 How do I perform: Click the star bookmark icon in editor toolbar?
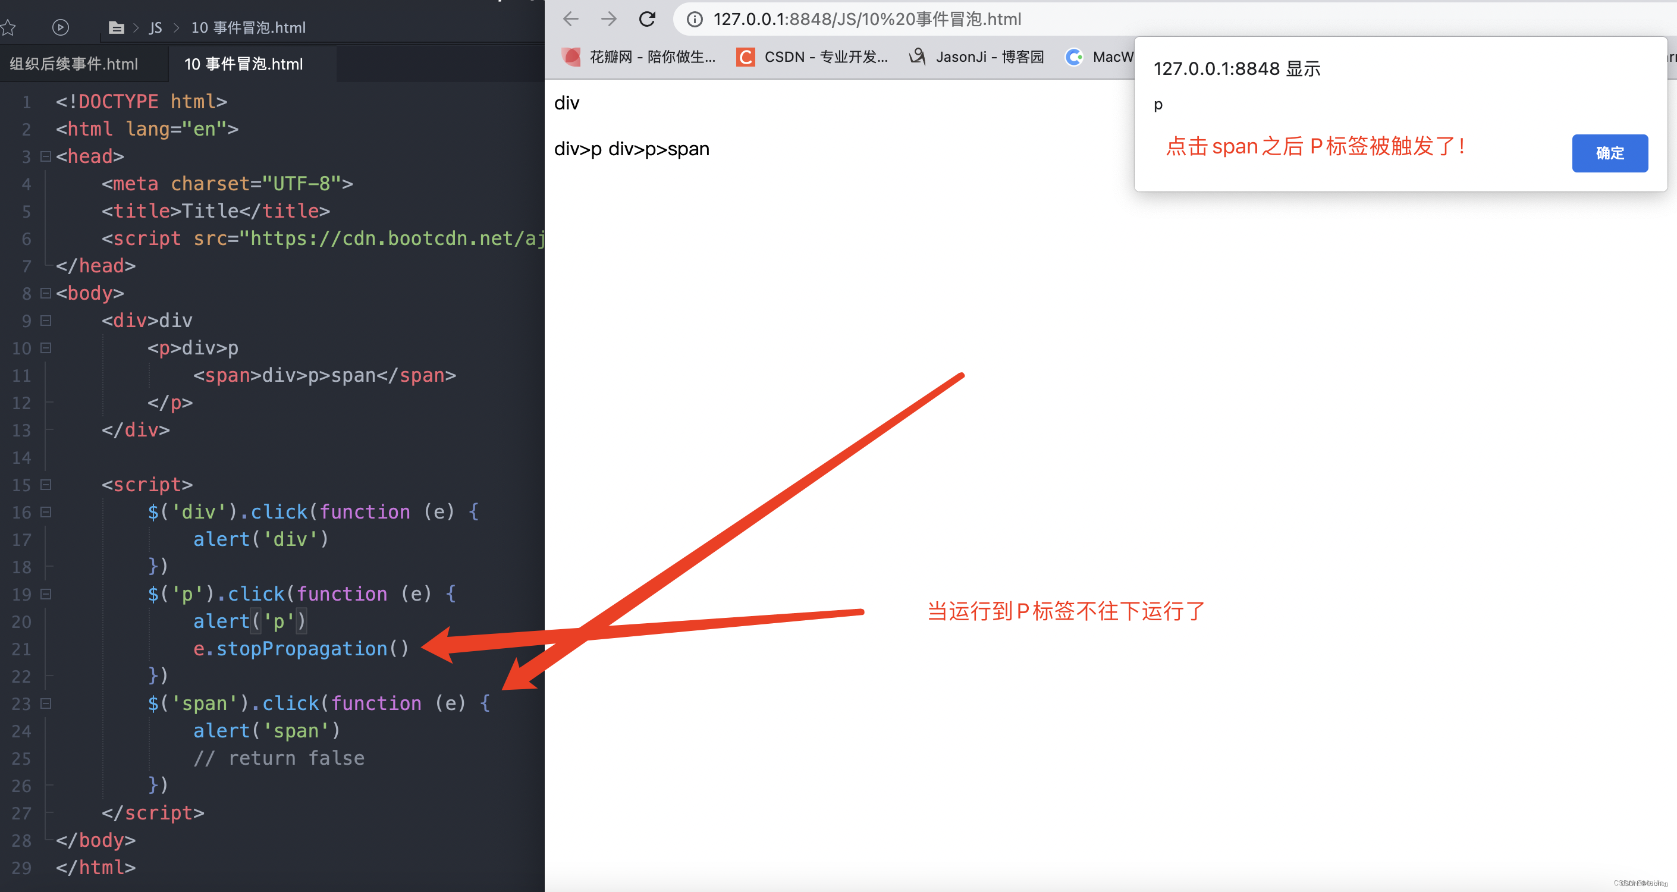point(8,27)
